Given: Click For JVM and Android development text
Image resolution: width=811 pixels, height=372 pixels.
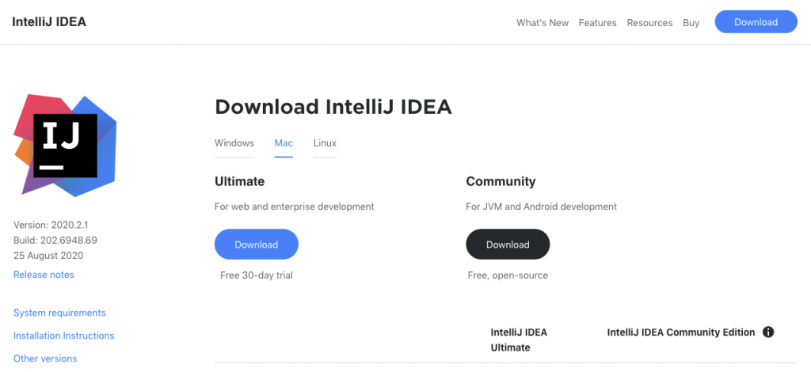Looking at the screenshot, I should [x=542, y=207].
